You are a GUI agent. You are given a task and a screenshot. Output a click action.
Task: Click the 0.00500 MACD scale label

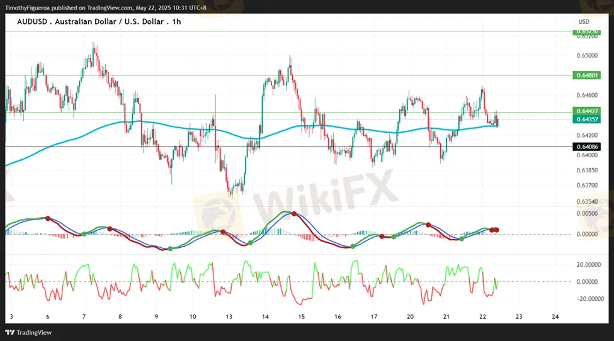(x=586, y=213)
